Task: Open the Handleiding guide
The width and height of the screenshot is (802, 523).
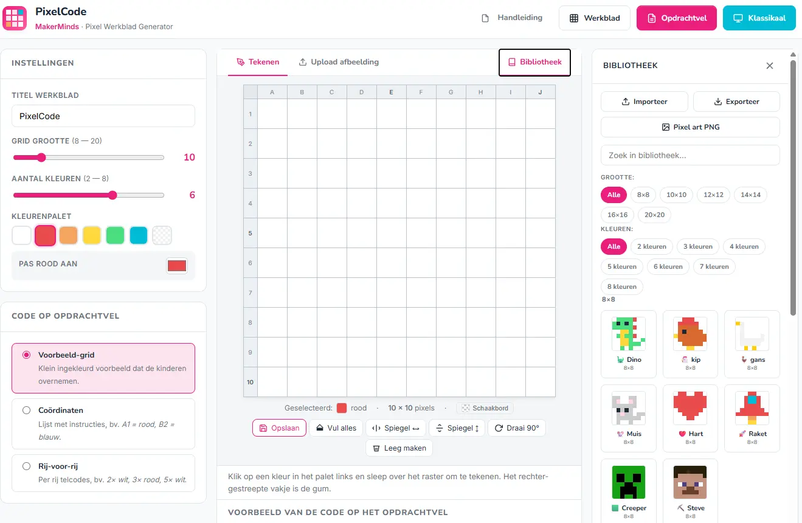Action: tap(511, 18)
